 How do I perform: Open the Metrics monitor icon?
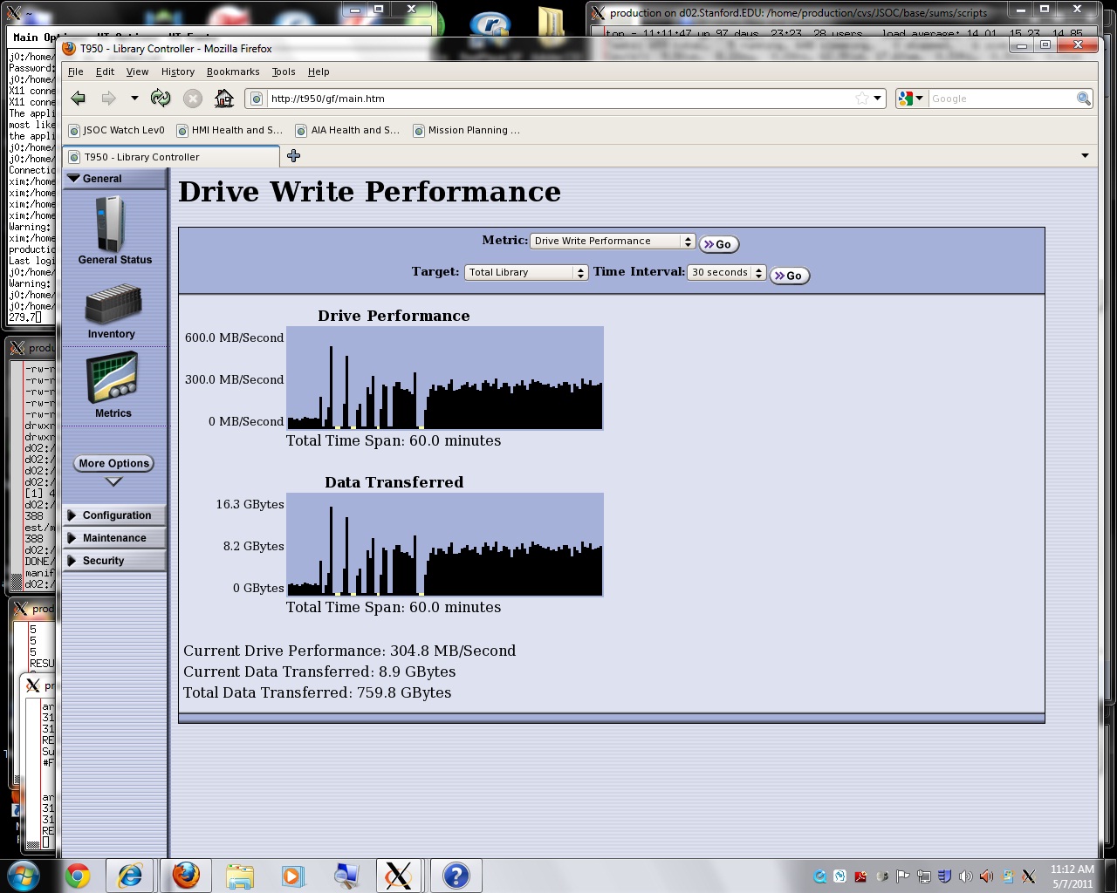pyautogui.click(x=113, y=380)
